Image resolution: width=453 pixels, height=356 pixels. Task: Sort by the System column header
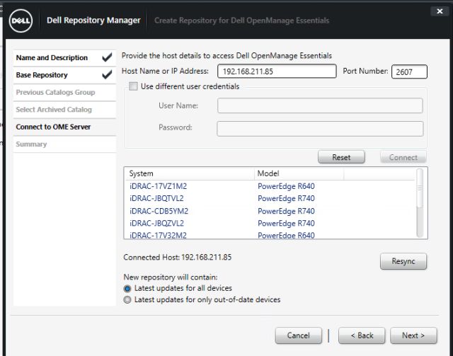coord(189,173)
